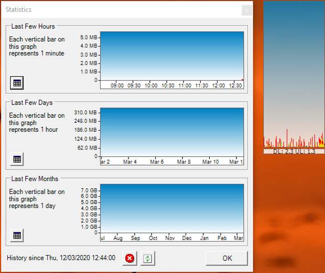Click the Last Few Hours graph area
The height and width of the screenshot is (273, 325).
click(x=171, y=55)
